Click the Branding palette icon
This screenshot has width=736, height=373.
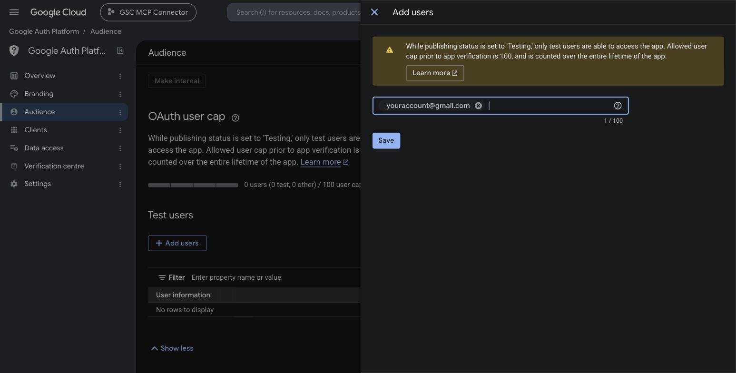(x=14, y=94)
